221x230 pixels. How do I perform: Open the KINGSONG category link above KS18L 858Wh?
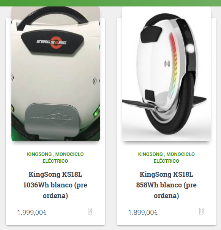150,154
